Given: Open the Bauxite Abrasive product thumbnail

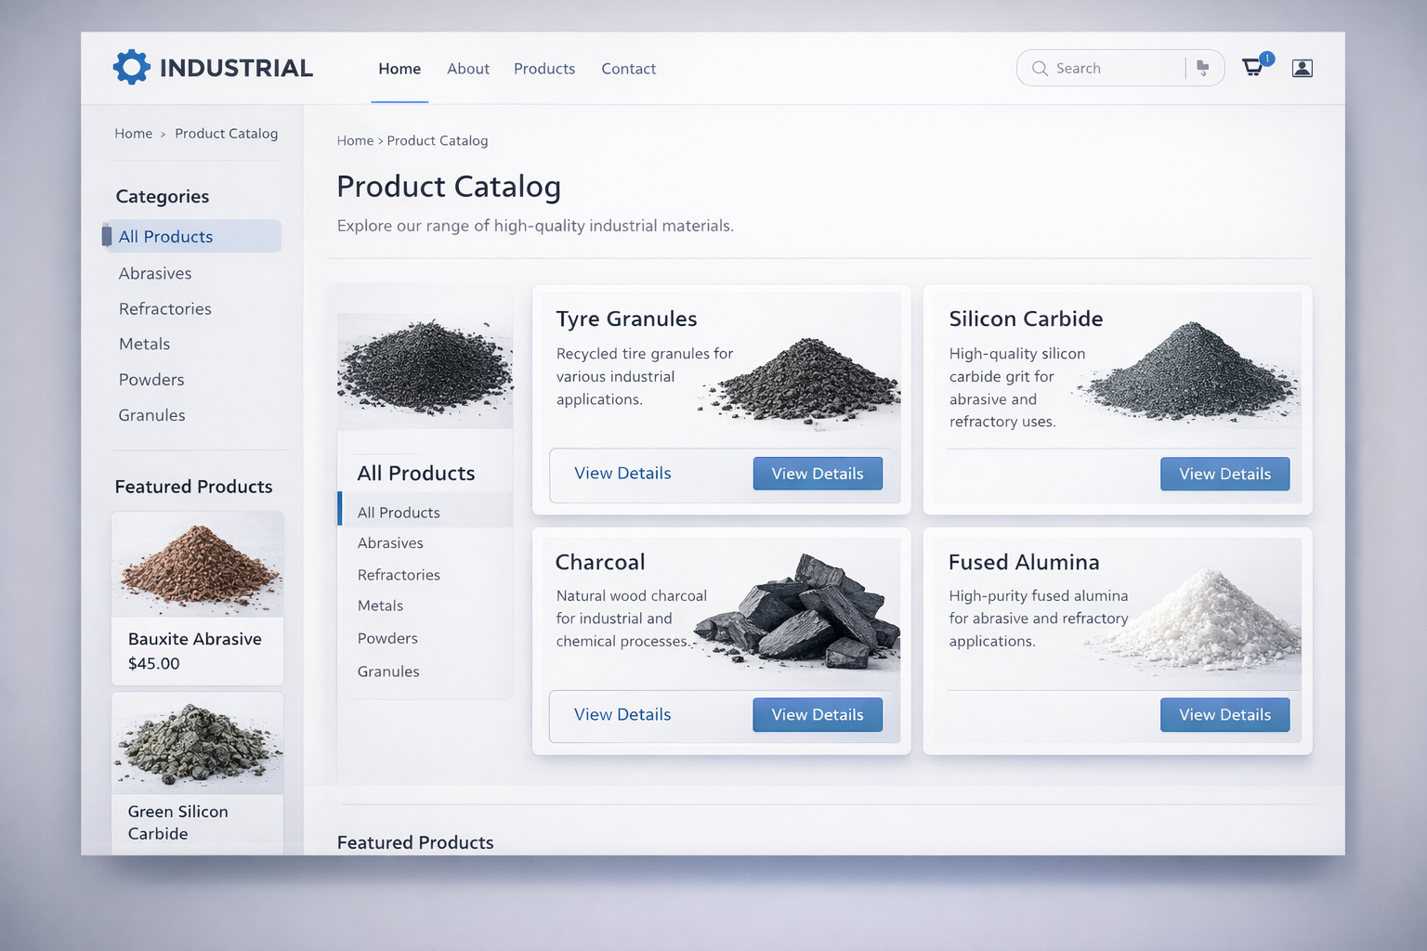Looking at the screenshot, I should tap(197, 565).
